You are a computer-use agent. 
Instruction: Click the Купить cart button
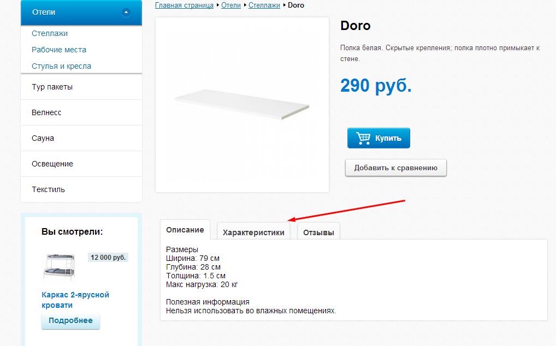point(378,138)
